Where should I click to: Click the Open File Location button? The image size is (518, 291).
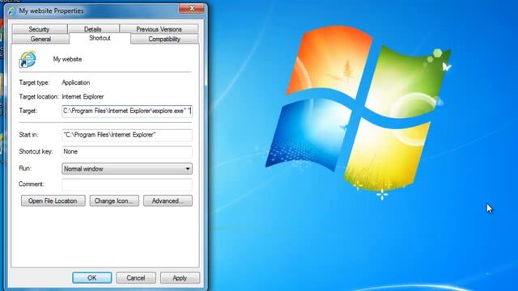coord(53,201)
